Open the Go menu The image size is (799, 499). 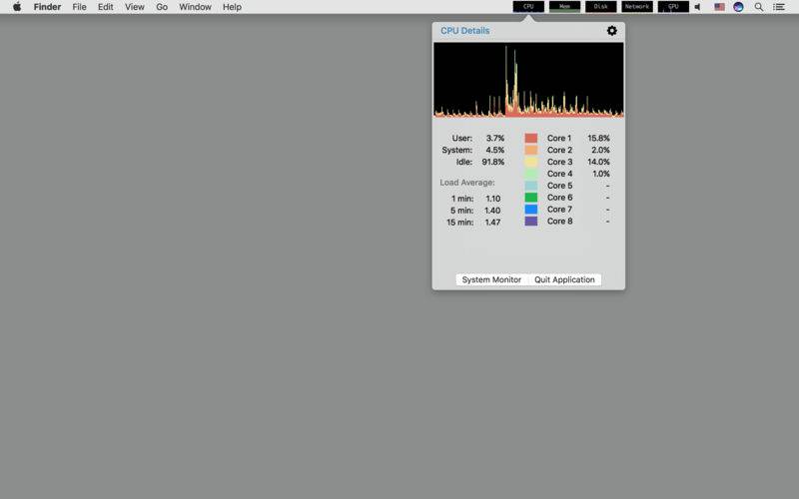click(x=162, y=7)
